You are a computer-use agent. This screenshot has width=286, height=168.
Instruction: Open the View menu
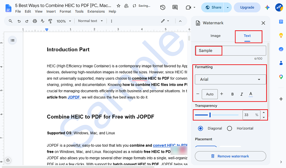point(39,12)
